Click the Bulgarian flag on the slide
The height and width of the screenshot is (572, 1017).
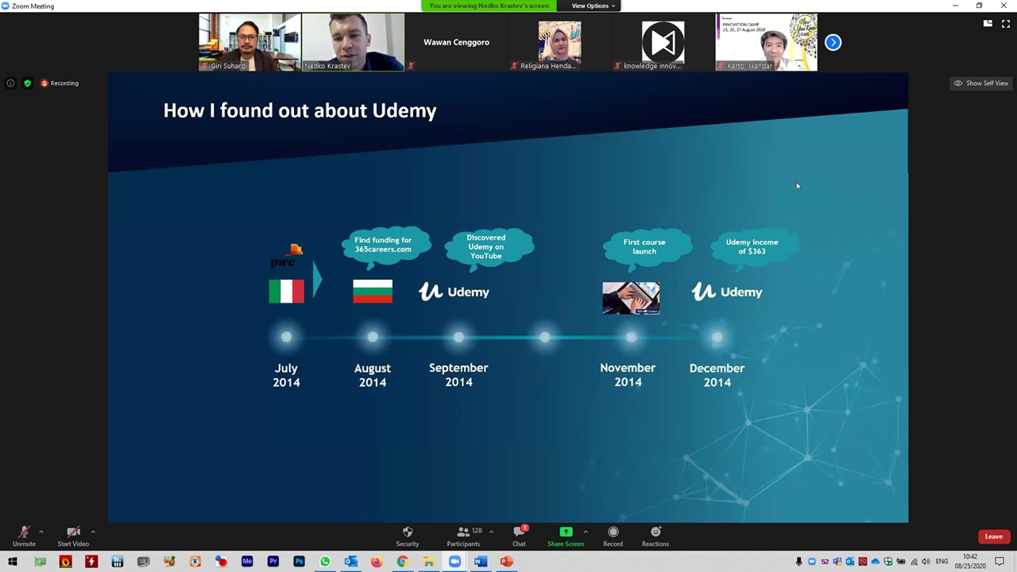click(x=373, y=292)
